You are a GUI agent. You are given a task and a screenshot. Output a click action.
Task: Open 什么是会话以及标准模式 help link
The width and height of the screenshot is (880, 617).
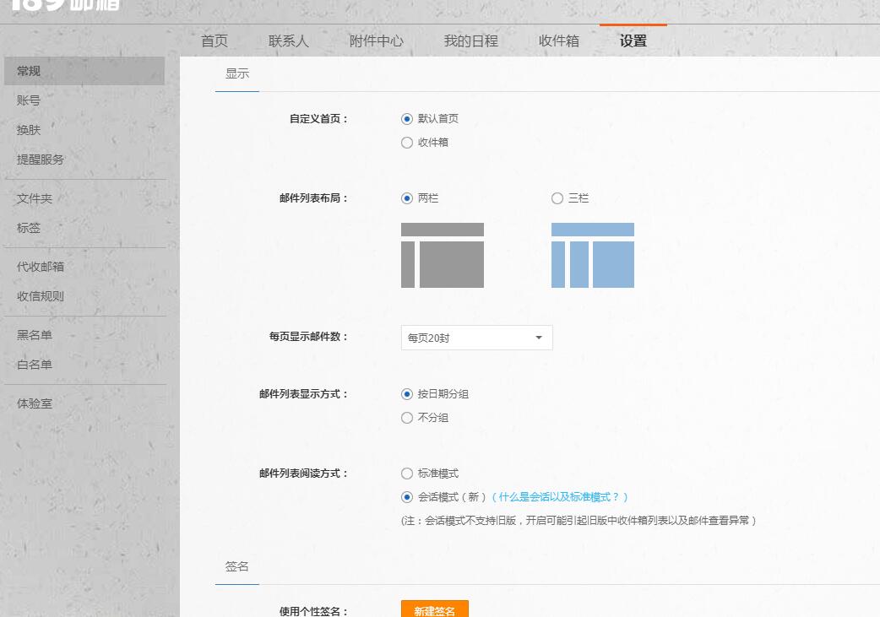click(x=559, y=497)
